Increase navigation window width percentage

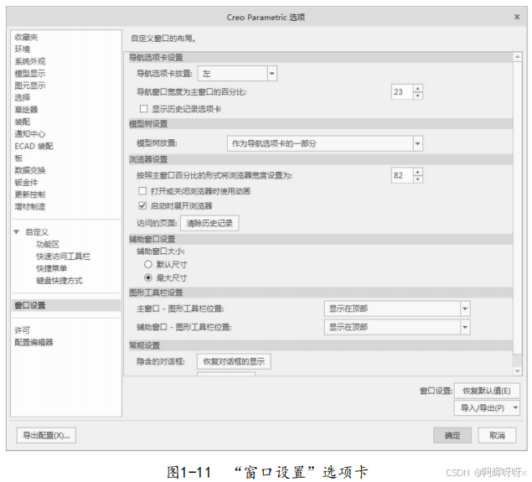click(418, 88)
